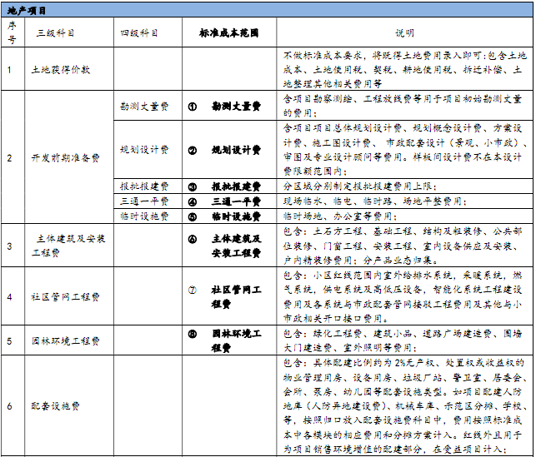Viewport: 536px width, 457px height.
Task: Click the circled ⑤ next to 临时设施费
Action: [192, 216]
